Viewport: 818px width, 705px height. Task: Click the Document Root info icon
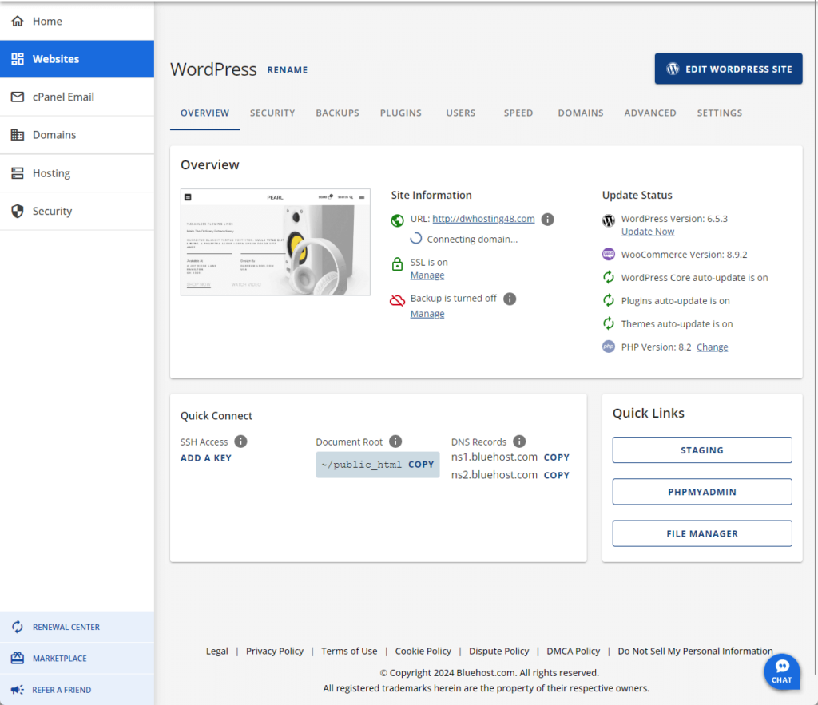pyautogui.click(x=395, y=442)
